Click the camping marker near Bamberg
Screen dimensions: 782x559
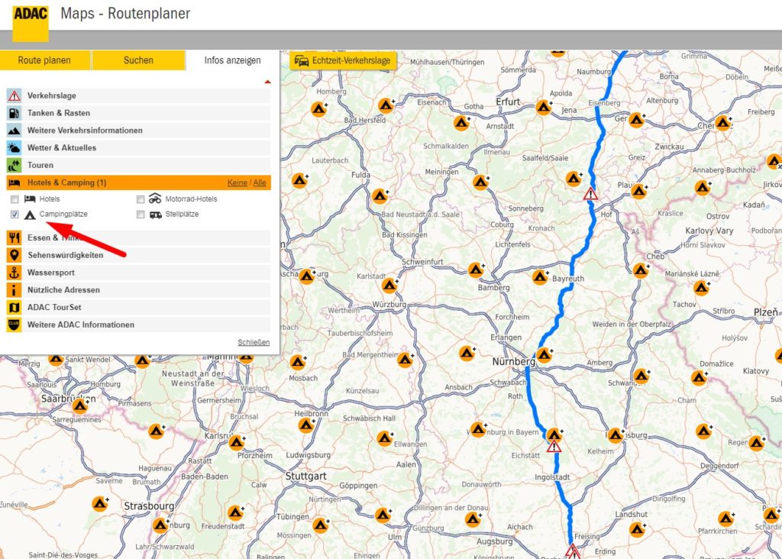[476, 270]
